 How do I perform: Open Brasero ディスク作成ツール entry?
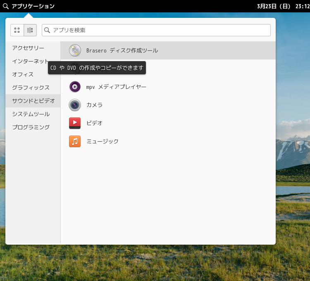click(168, 50)
